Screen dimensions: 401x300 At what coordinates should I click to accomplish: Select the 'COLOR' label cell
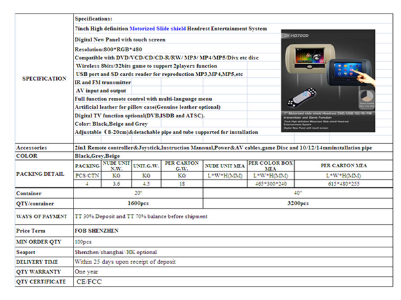pos(44,156)
